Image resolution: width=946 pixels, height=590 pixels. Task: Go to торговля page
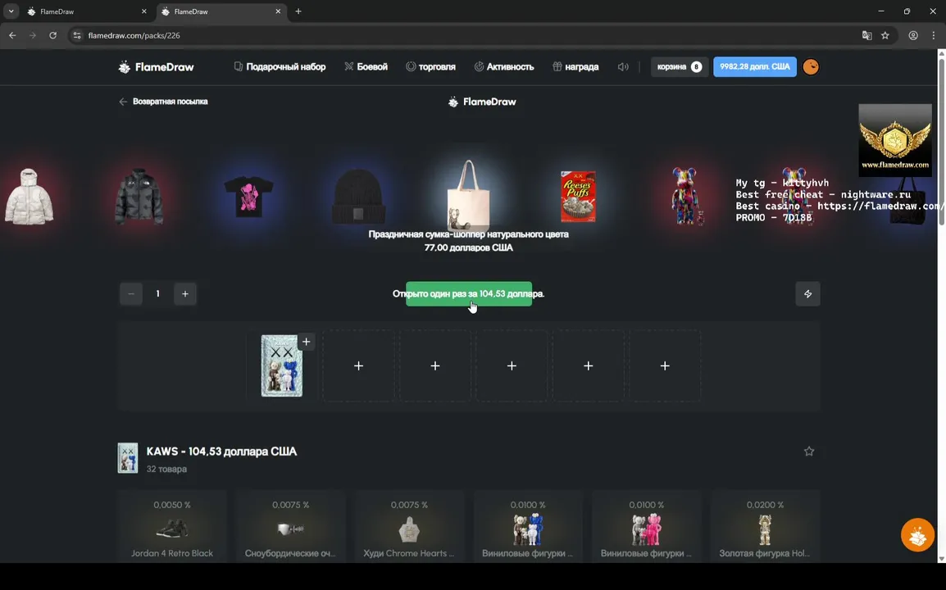(430, 67)
